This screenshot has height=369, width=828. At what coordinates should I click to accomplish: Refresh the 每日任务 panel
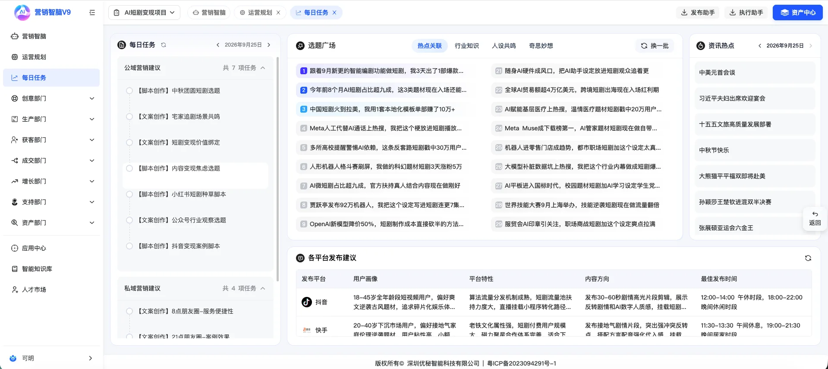[x=164, y=45]
